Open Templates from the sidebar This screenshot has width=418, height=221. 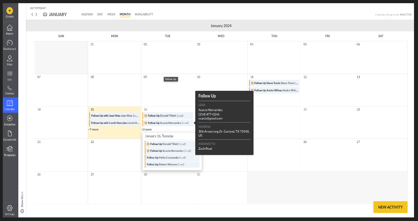(10, 151)
